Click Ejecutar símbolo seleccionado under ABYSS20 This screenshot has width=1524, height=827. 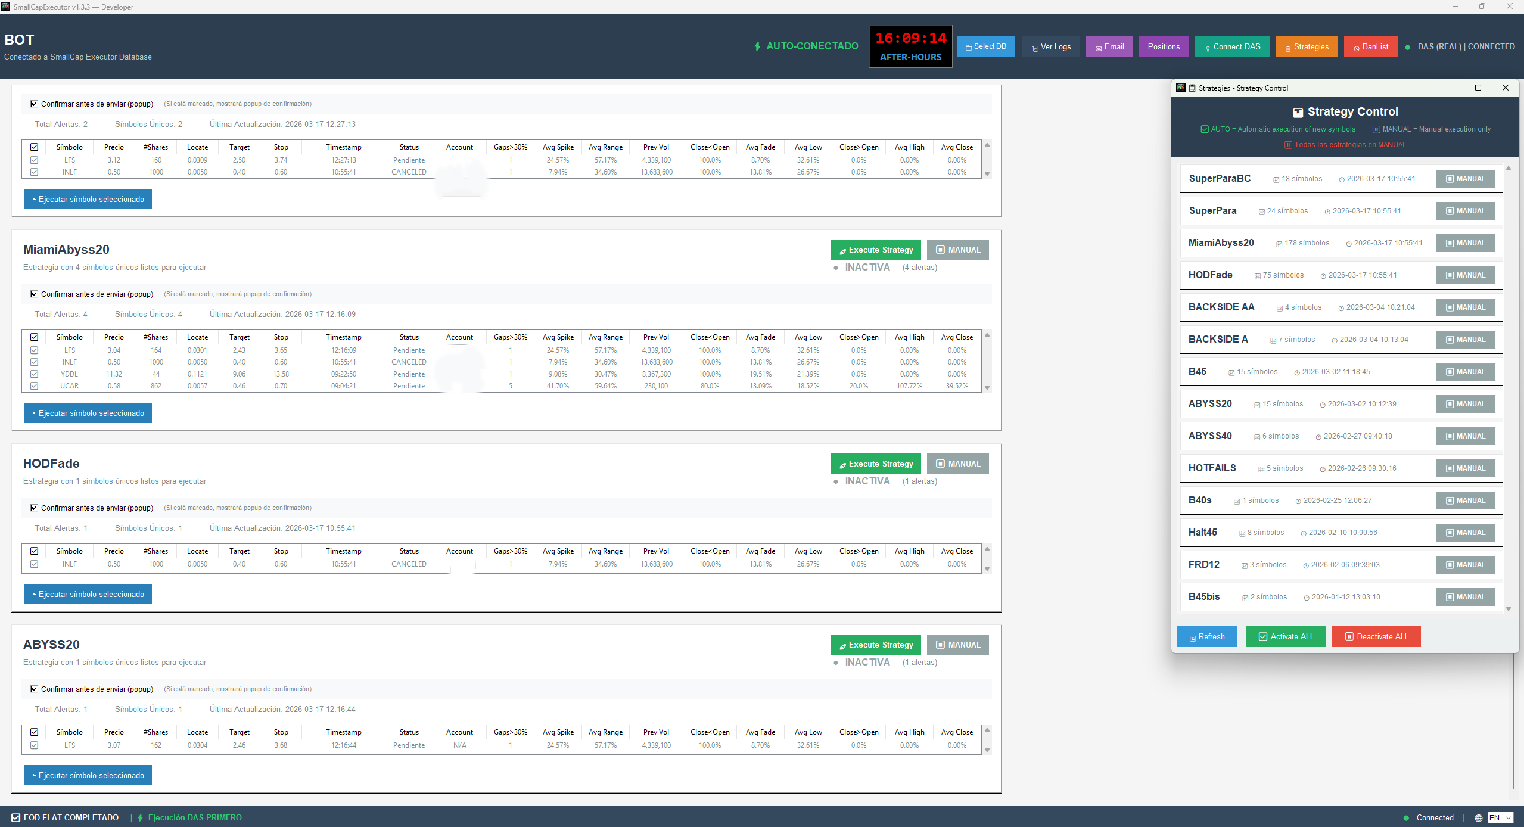click(x=88, y=775)
